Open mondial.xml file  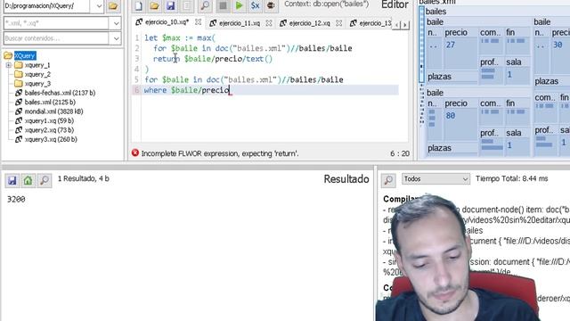pos(53,111)
